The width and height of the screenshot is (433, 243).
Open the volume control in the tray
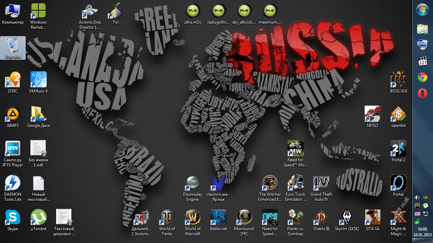[x=417, y=197]
